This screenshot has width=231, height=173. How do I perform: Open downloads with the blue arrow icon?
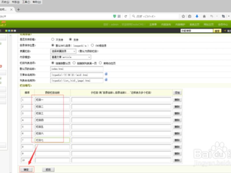click(197, 16)
